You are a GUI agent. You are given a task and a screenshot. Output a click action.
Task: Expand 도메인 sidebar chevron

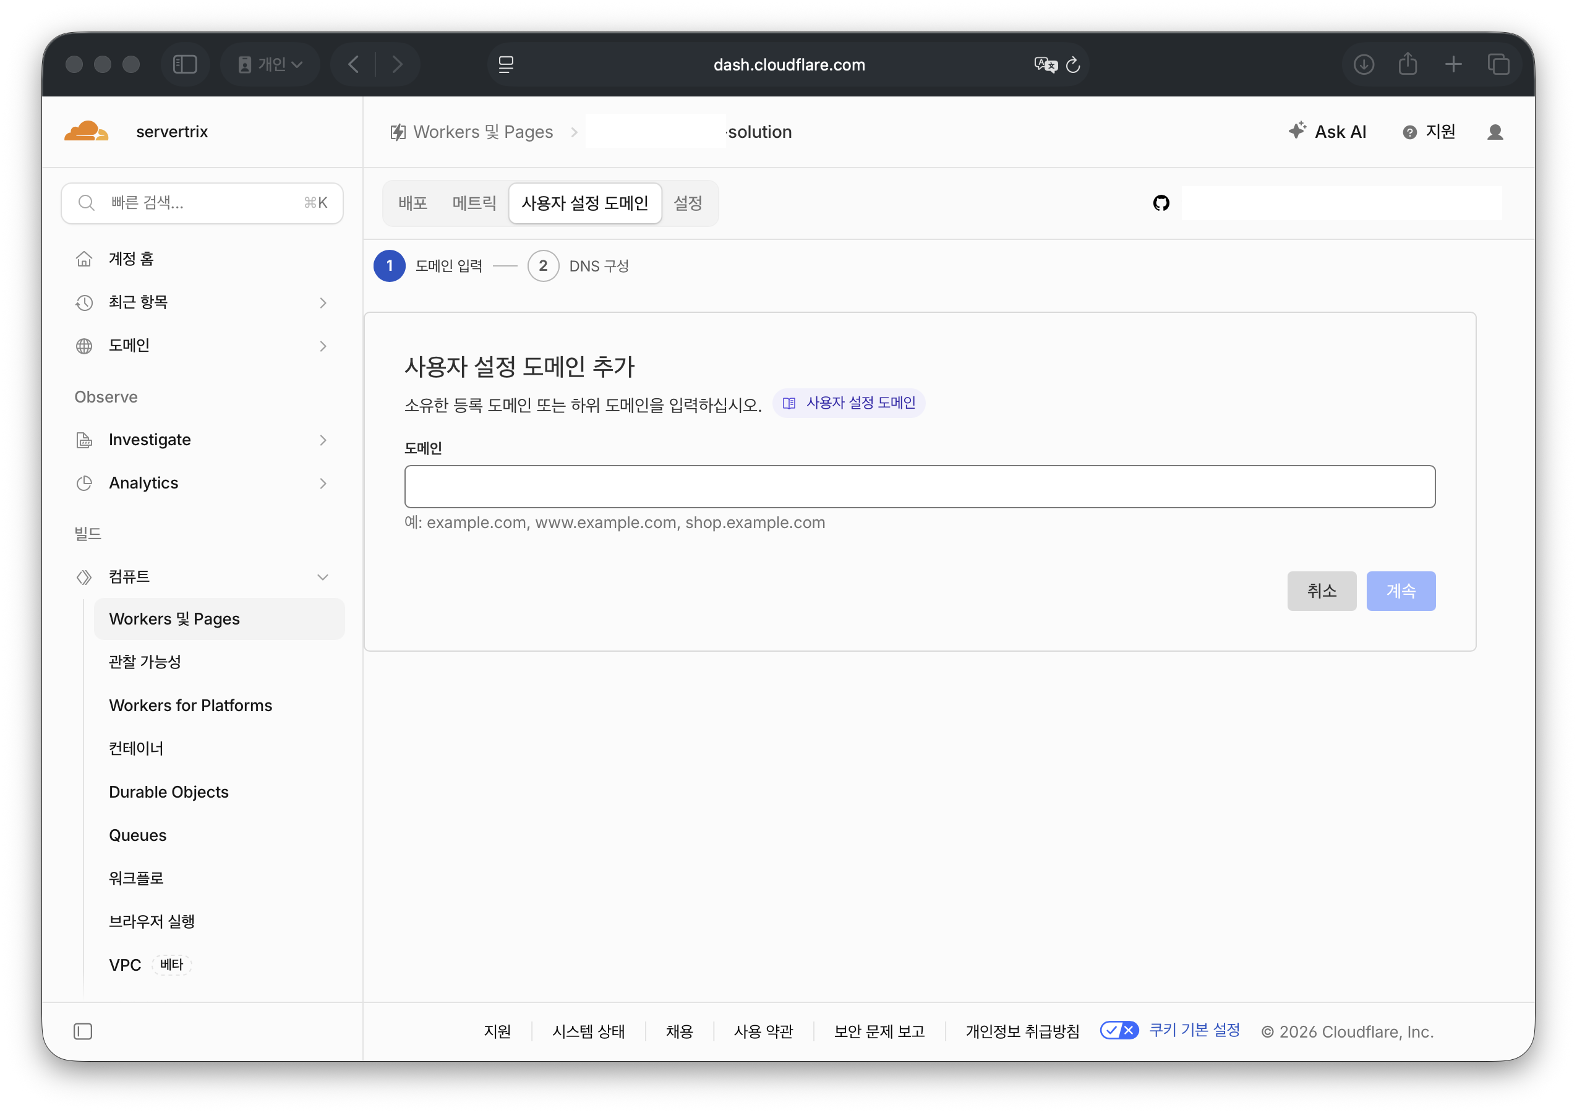coord(323,346)
